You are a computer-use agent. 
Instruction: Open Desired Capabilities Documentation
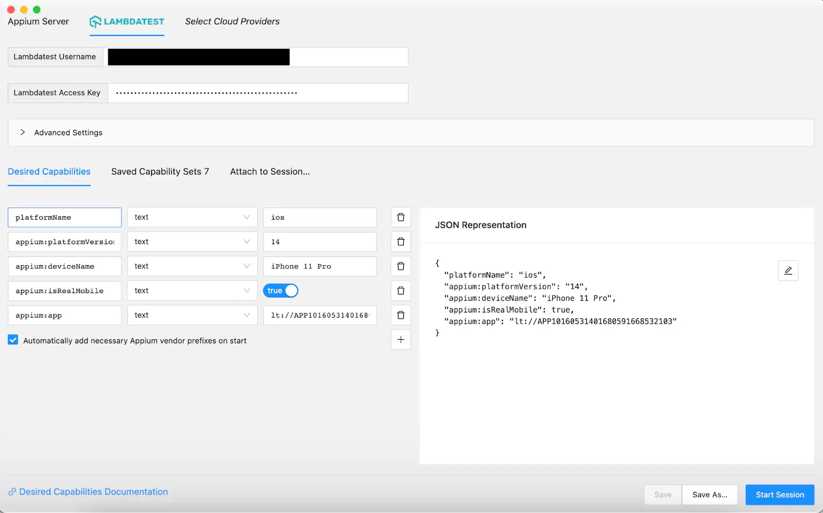[x=93, y=491]
